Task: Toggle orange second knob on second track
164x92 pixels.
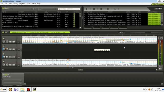Action: (x=7, y=49)
